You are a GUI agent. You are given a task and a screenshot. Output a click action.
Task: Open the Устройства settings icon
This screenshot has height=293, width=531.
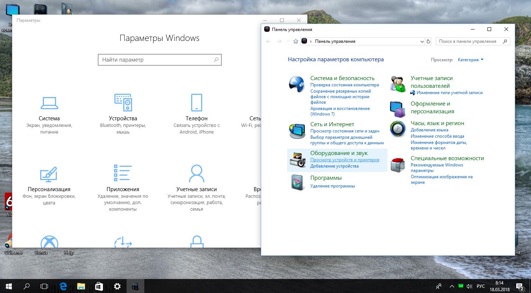[x=123, y=103]
